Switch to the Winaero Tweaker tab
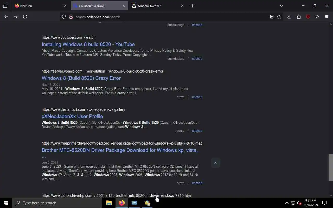The height and width of the screenshot is (208, 333). click(157, 6)
